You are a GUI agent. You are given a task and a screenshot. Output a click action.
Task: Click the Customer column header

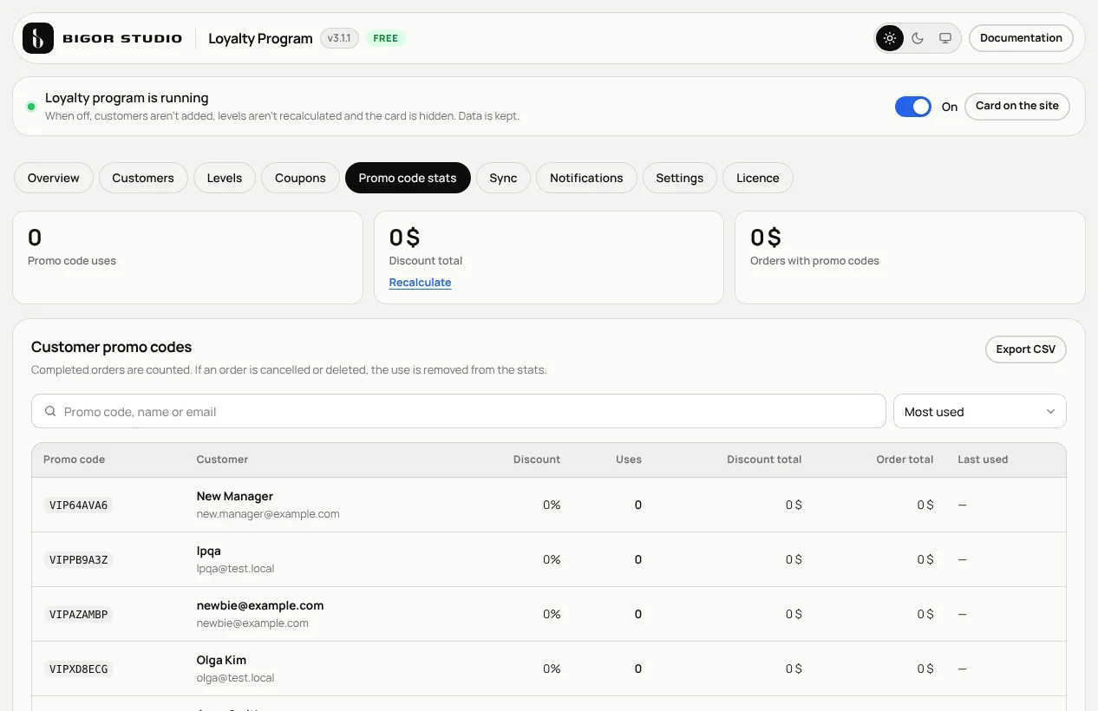coord(222,460)
